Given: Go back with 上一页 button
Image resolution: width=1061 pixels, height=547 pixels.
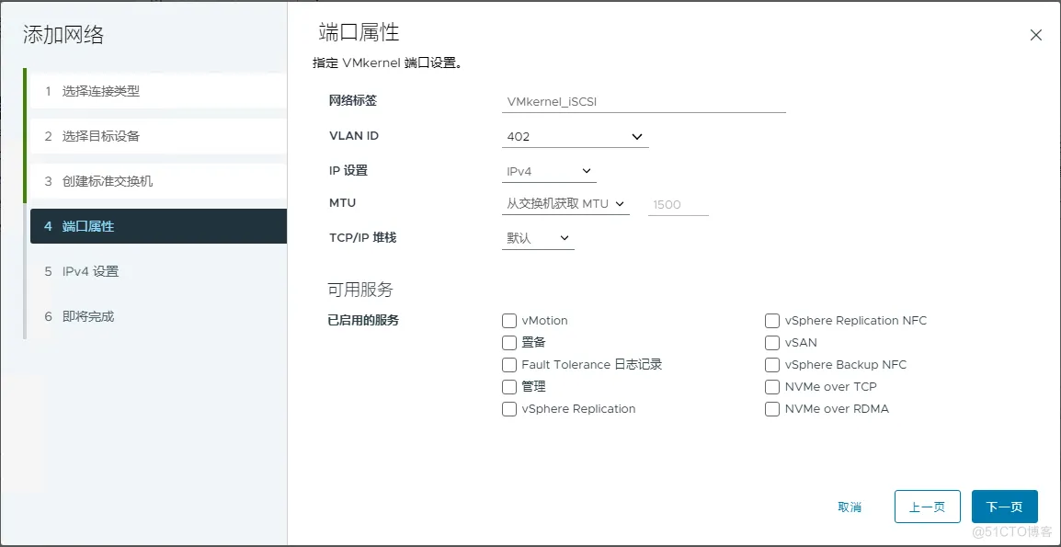Looking at the screenshot, I should (927, 507).
